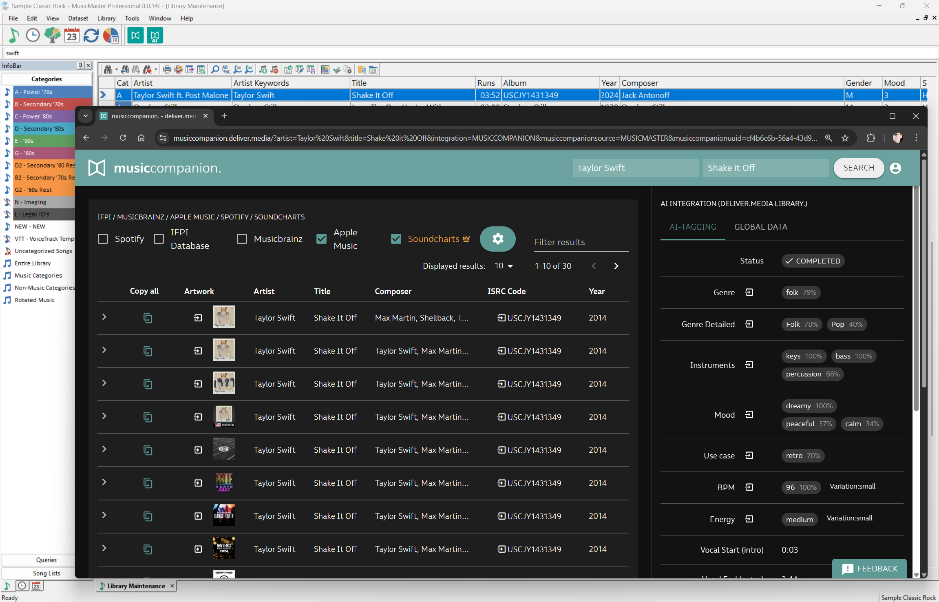Open the Queries section in InfoBar
Viewport: 939px width, 602px height.
click(x=46, y=560)
